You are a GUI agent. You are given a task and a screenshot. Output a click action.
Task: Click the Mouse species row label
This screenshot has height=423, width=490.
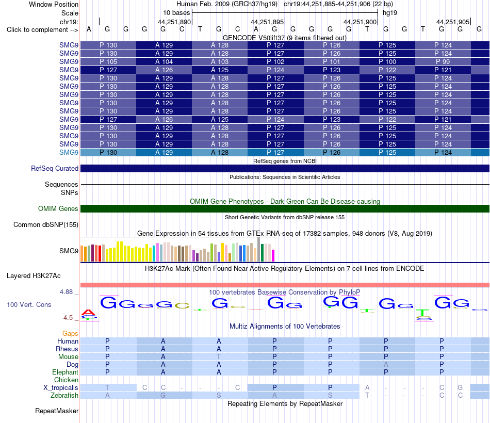tap(68, 357)
